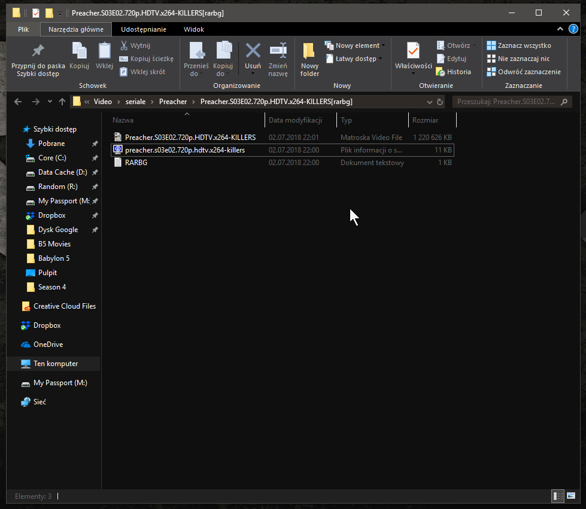Collapse the ribbon using the chevron arrow
The height and width of the screenshot is (509, 586).
(x=560, y=29)
